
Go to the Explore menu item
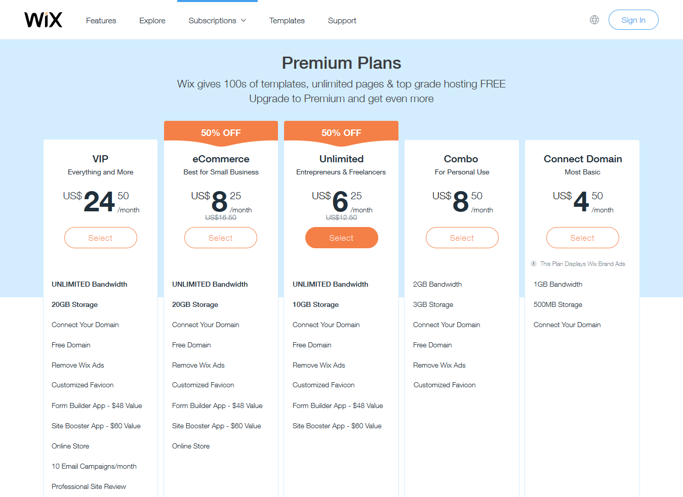[152, 21]
